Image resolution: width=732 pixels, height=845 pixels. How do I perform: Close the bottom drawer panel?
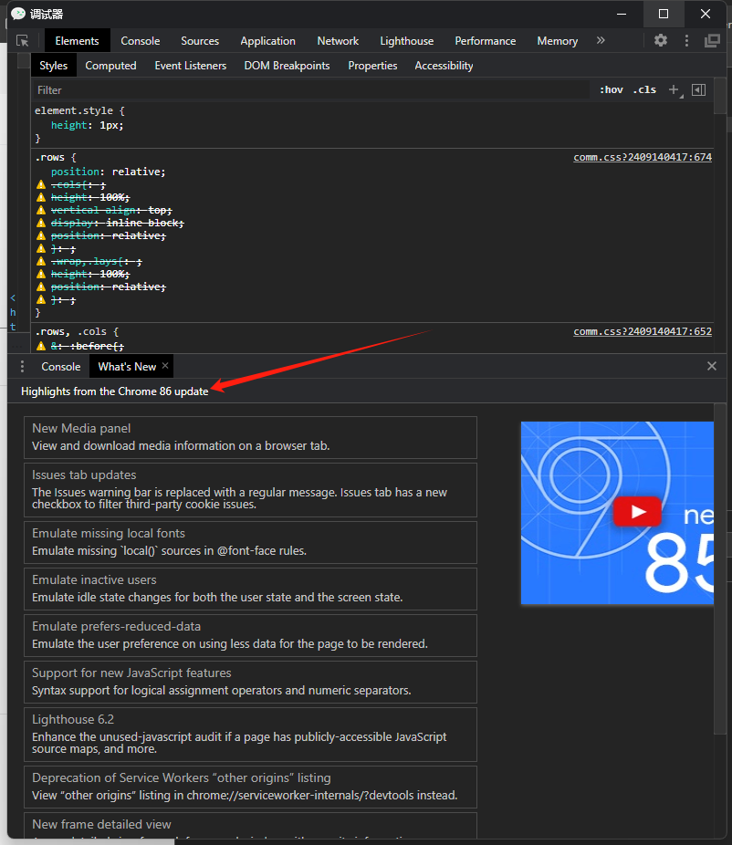712,366
